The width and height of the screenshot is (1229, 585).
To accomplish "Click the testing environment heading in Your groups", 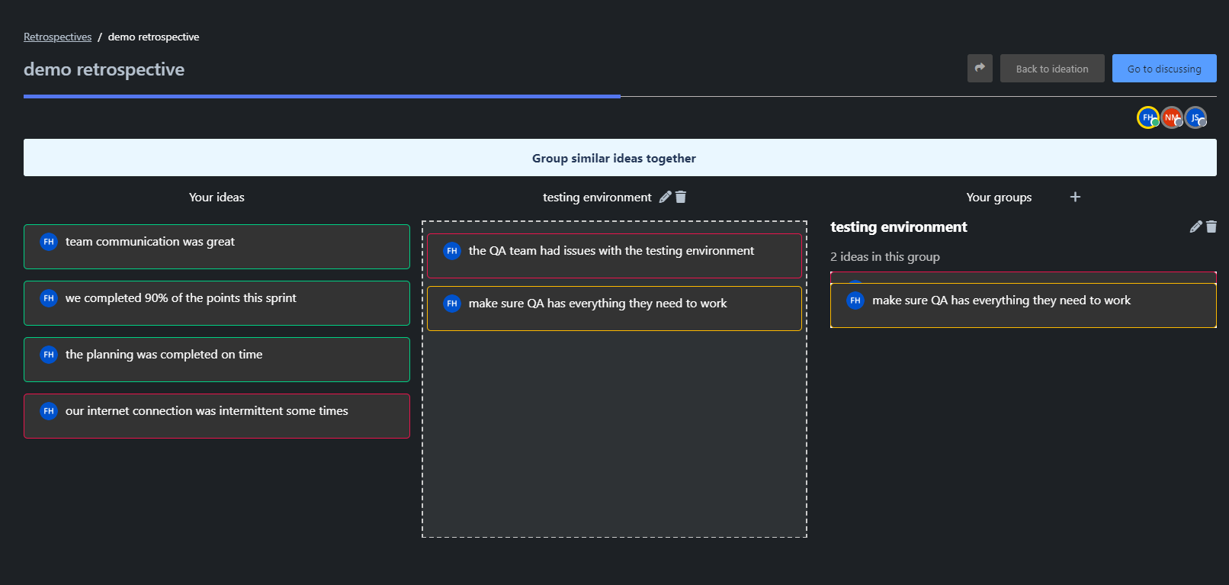I will (x=898, y=227).
